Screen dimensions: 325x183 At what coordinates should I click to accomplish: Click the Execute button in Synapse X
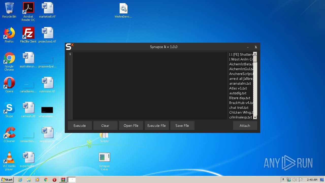point(80,126)
